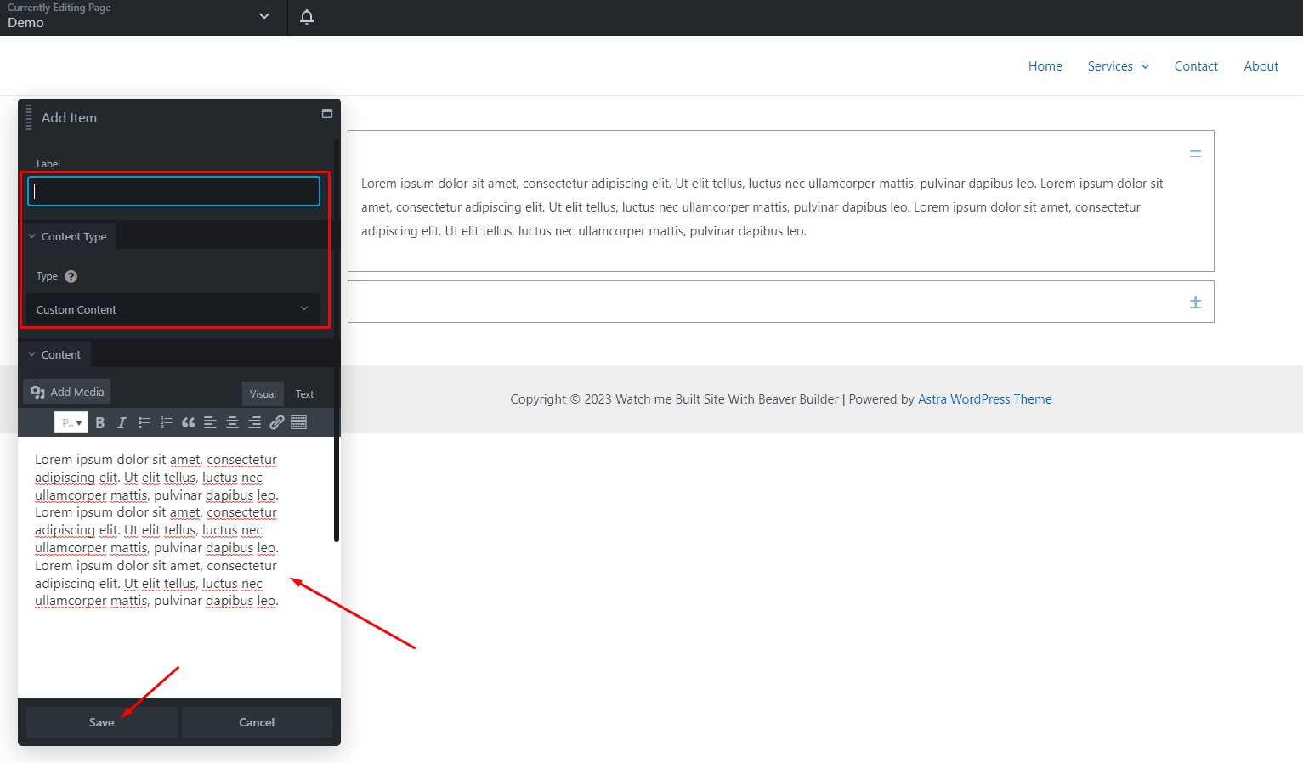Align text center

tap(232, 422)
